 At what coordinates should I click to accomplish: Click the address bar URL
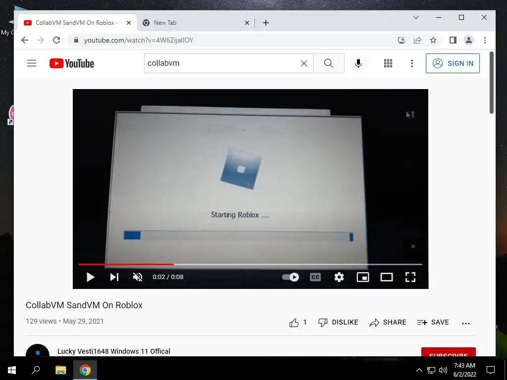click(139, 40)
